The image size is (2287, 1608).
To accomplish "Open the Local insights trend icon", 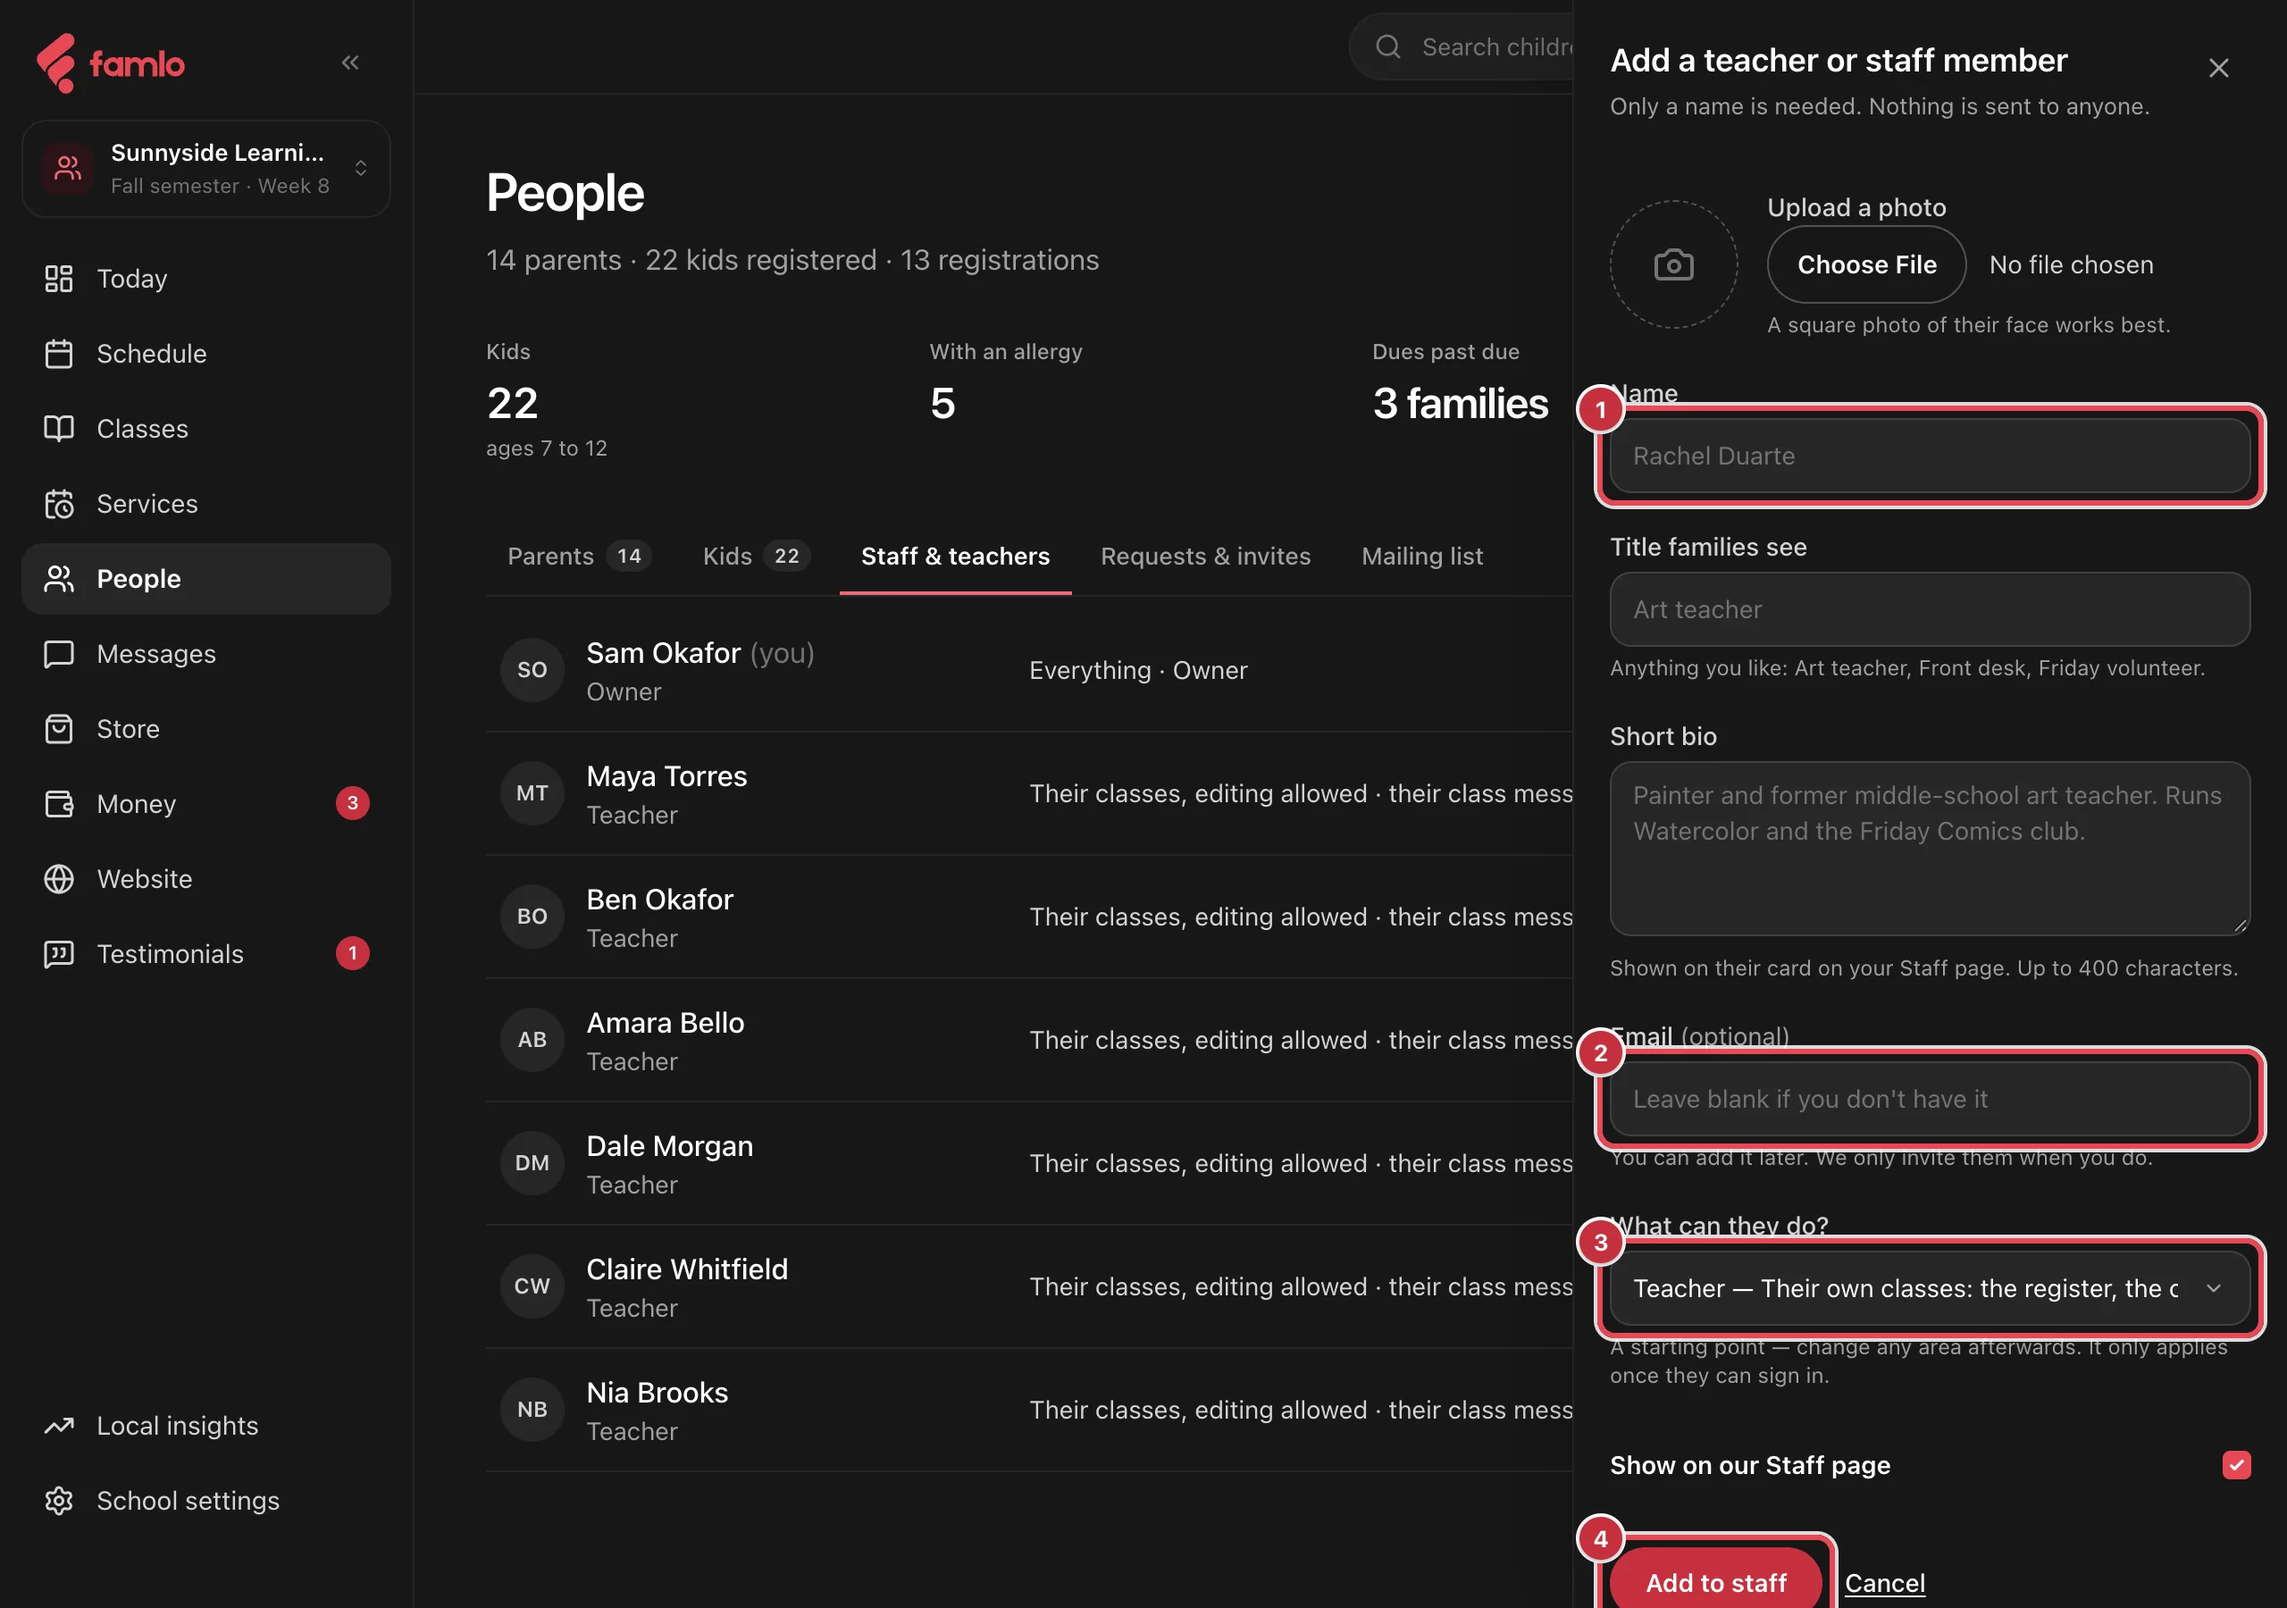I will [59, 1426].
